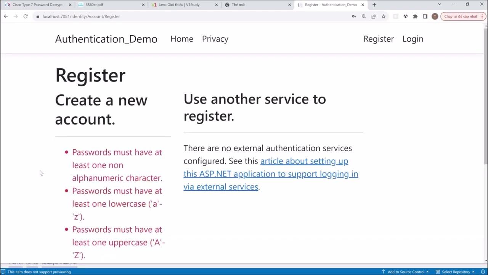Expand Add to Source Control menu
This screenshot has height=275, width=488.
(405, 272)
